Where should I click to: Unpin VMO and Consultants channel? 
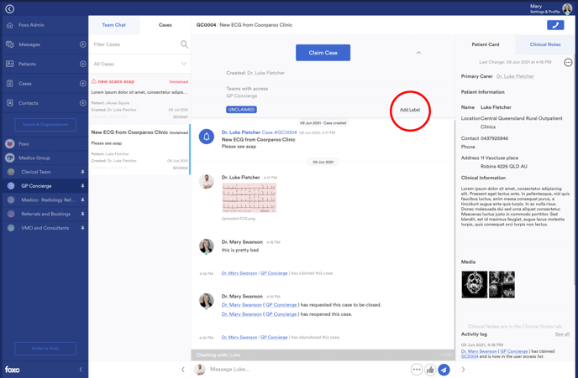point(82,228)
